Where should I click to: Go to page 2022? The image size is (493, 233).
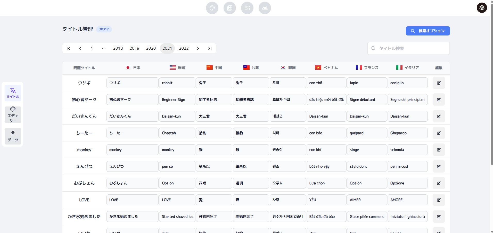pos(184,48)
